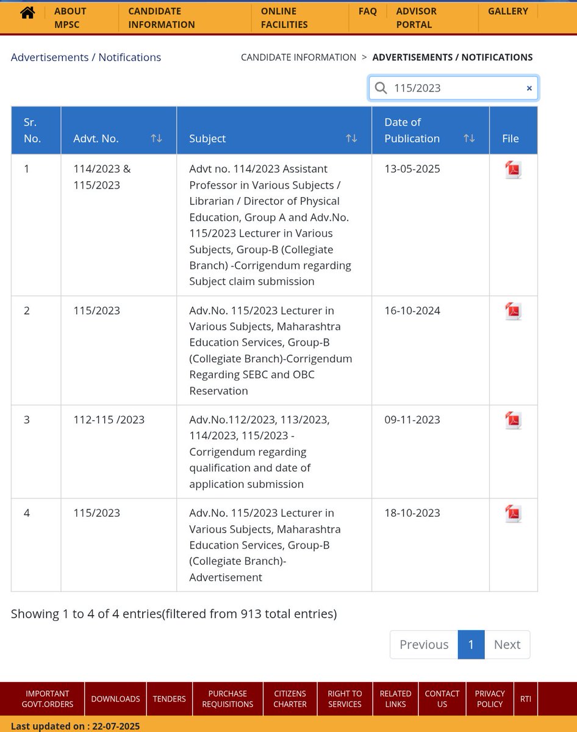Open PDF for 09-11-2023 corrigendum
Screen dimensions: 577x732
point(513,421)
